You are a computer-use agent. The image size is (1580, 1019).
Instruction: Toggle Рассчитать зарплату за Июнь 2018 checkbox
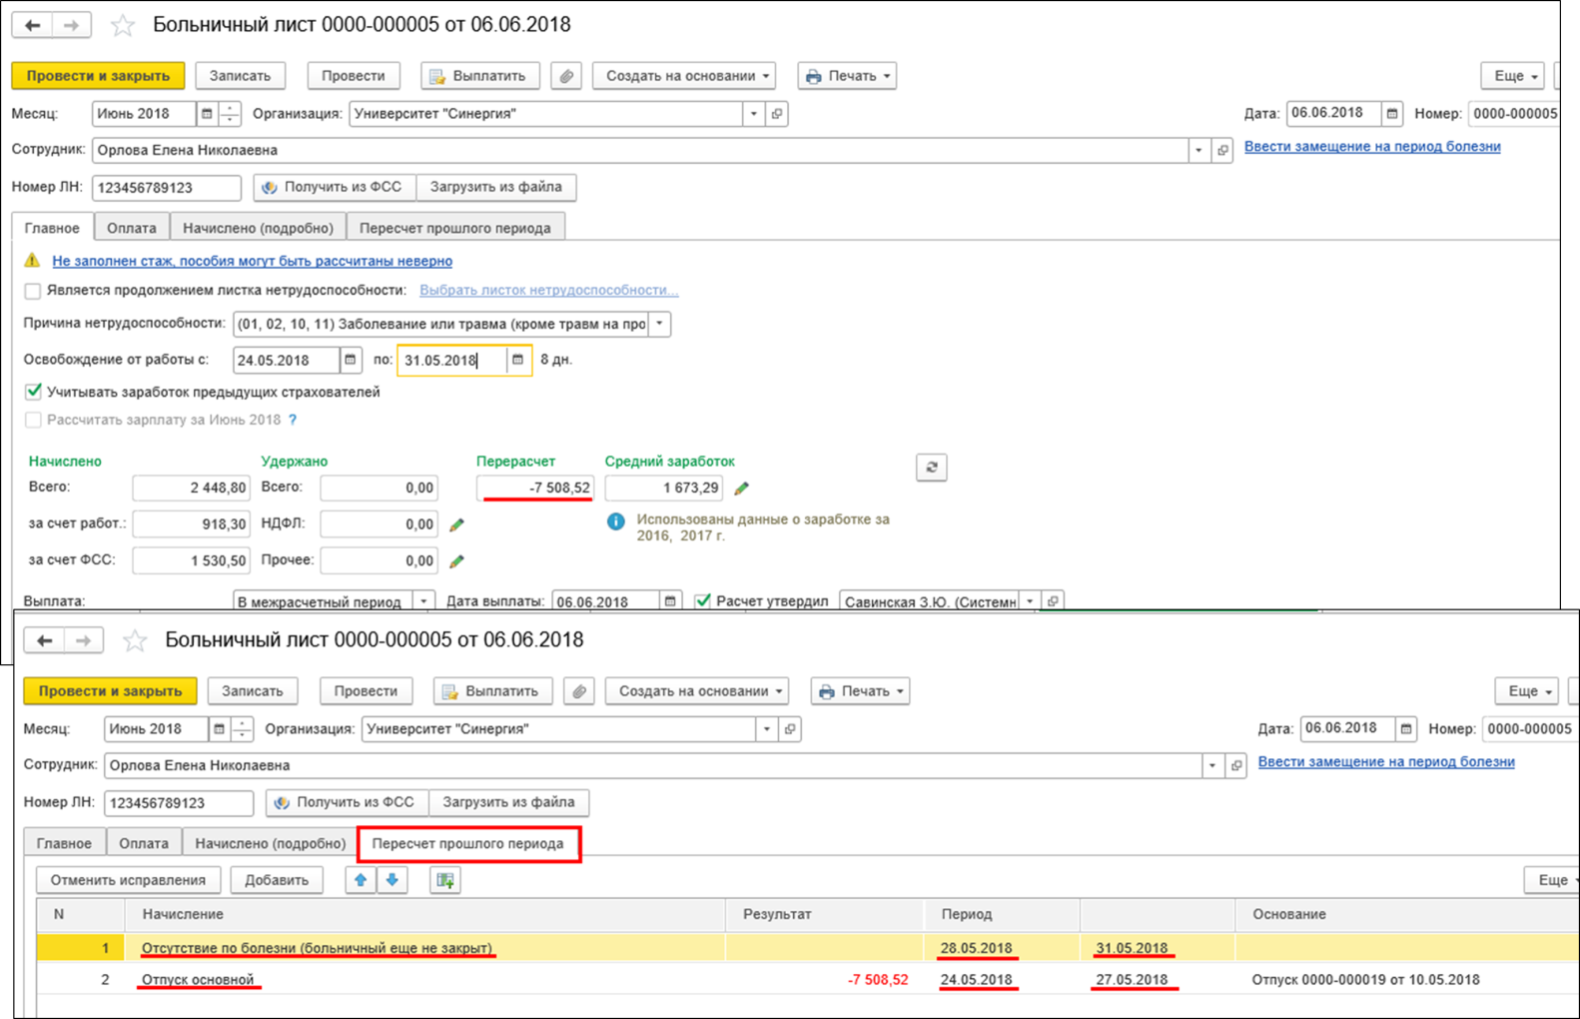(33, 421)
